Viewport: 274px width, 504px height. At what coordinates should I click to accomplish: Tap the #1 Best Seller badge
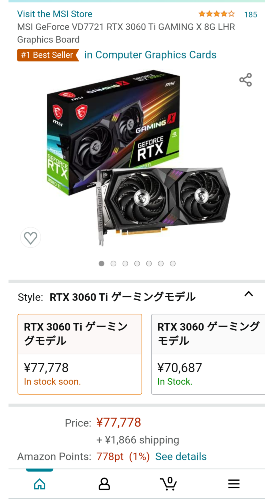pyautogui.click(x=48, y=55)
